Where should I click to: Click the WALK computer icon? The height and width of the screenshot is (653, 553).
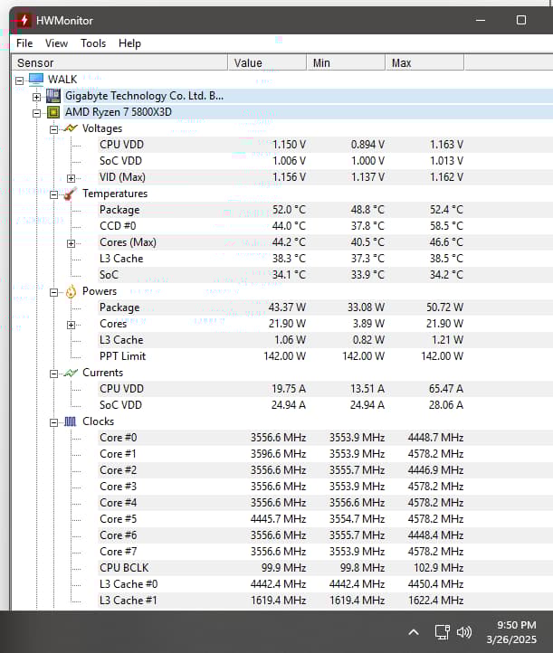(36, 80)
